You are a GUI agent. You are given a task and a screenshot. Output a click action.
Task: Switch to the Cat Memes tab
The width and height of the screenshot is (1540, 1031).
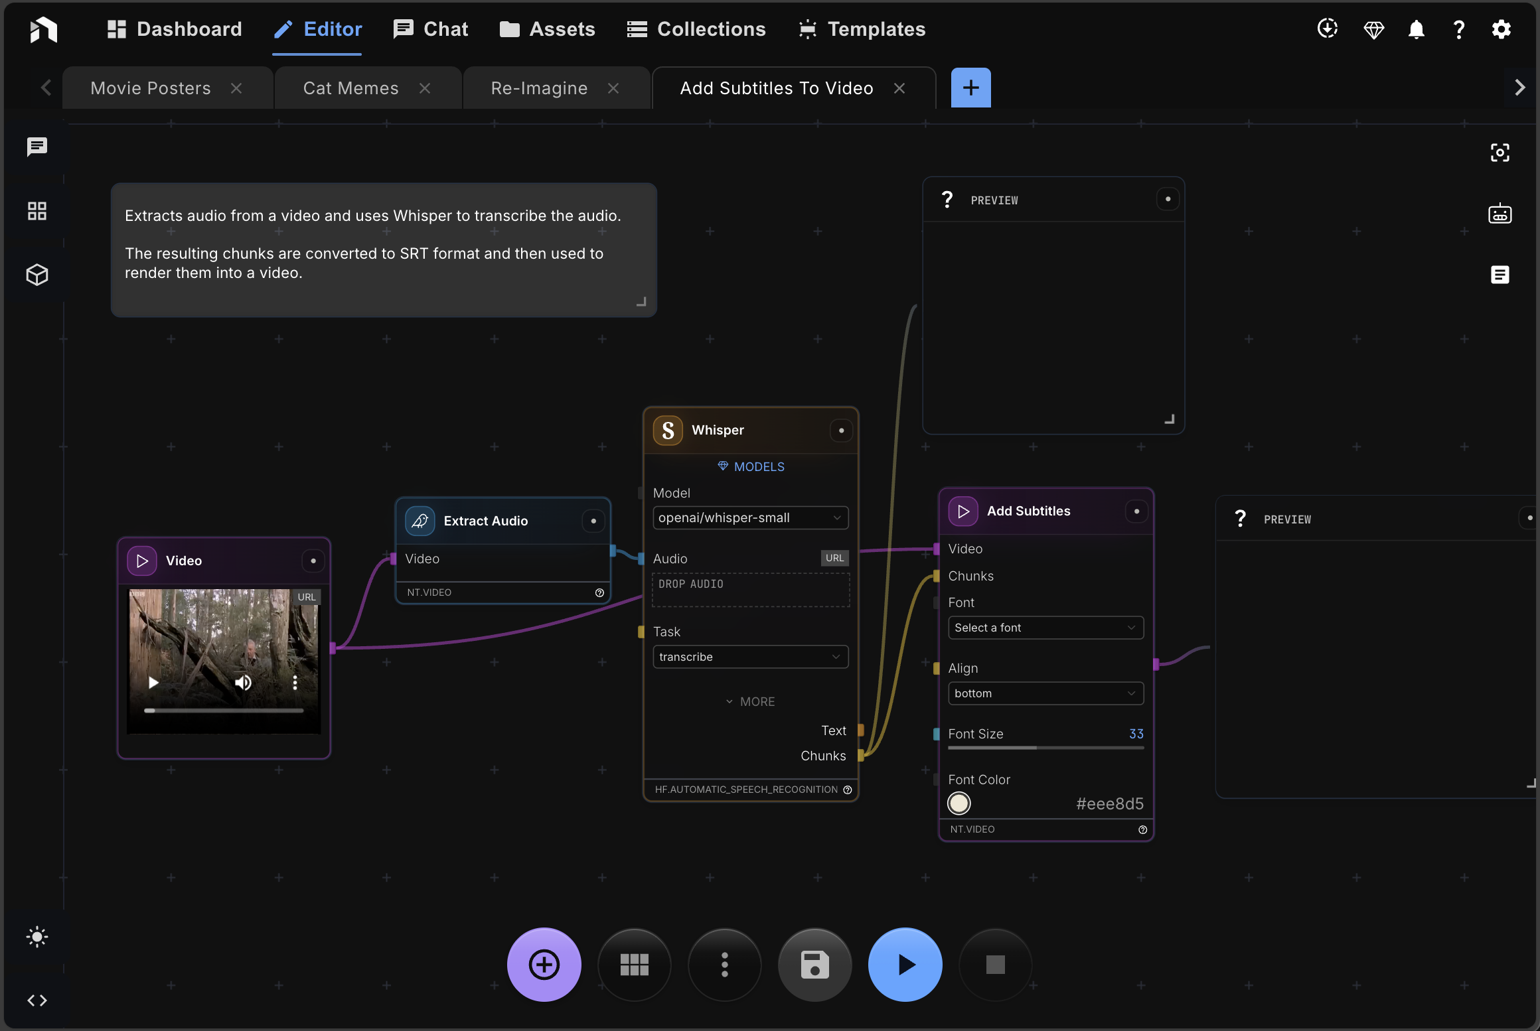coord(350,88)
